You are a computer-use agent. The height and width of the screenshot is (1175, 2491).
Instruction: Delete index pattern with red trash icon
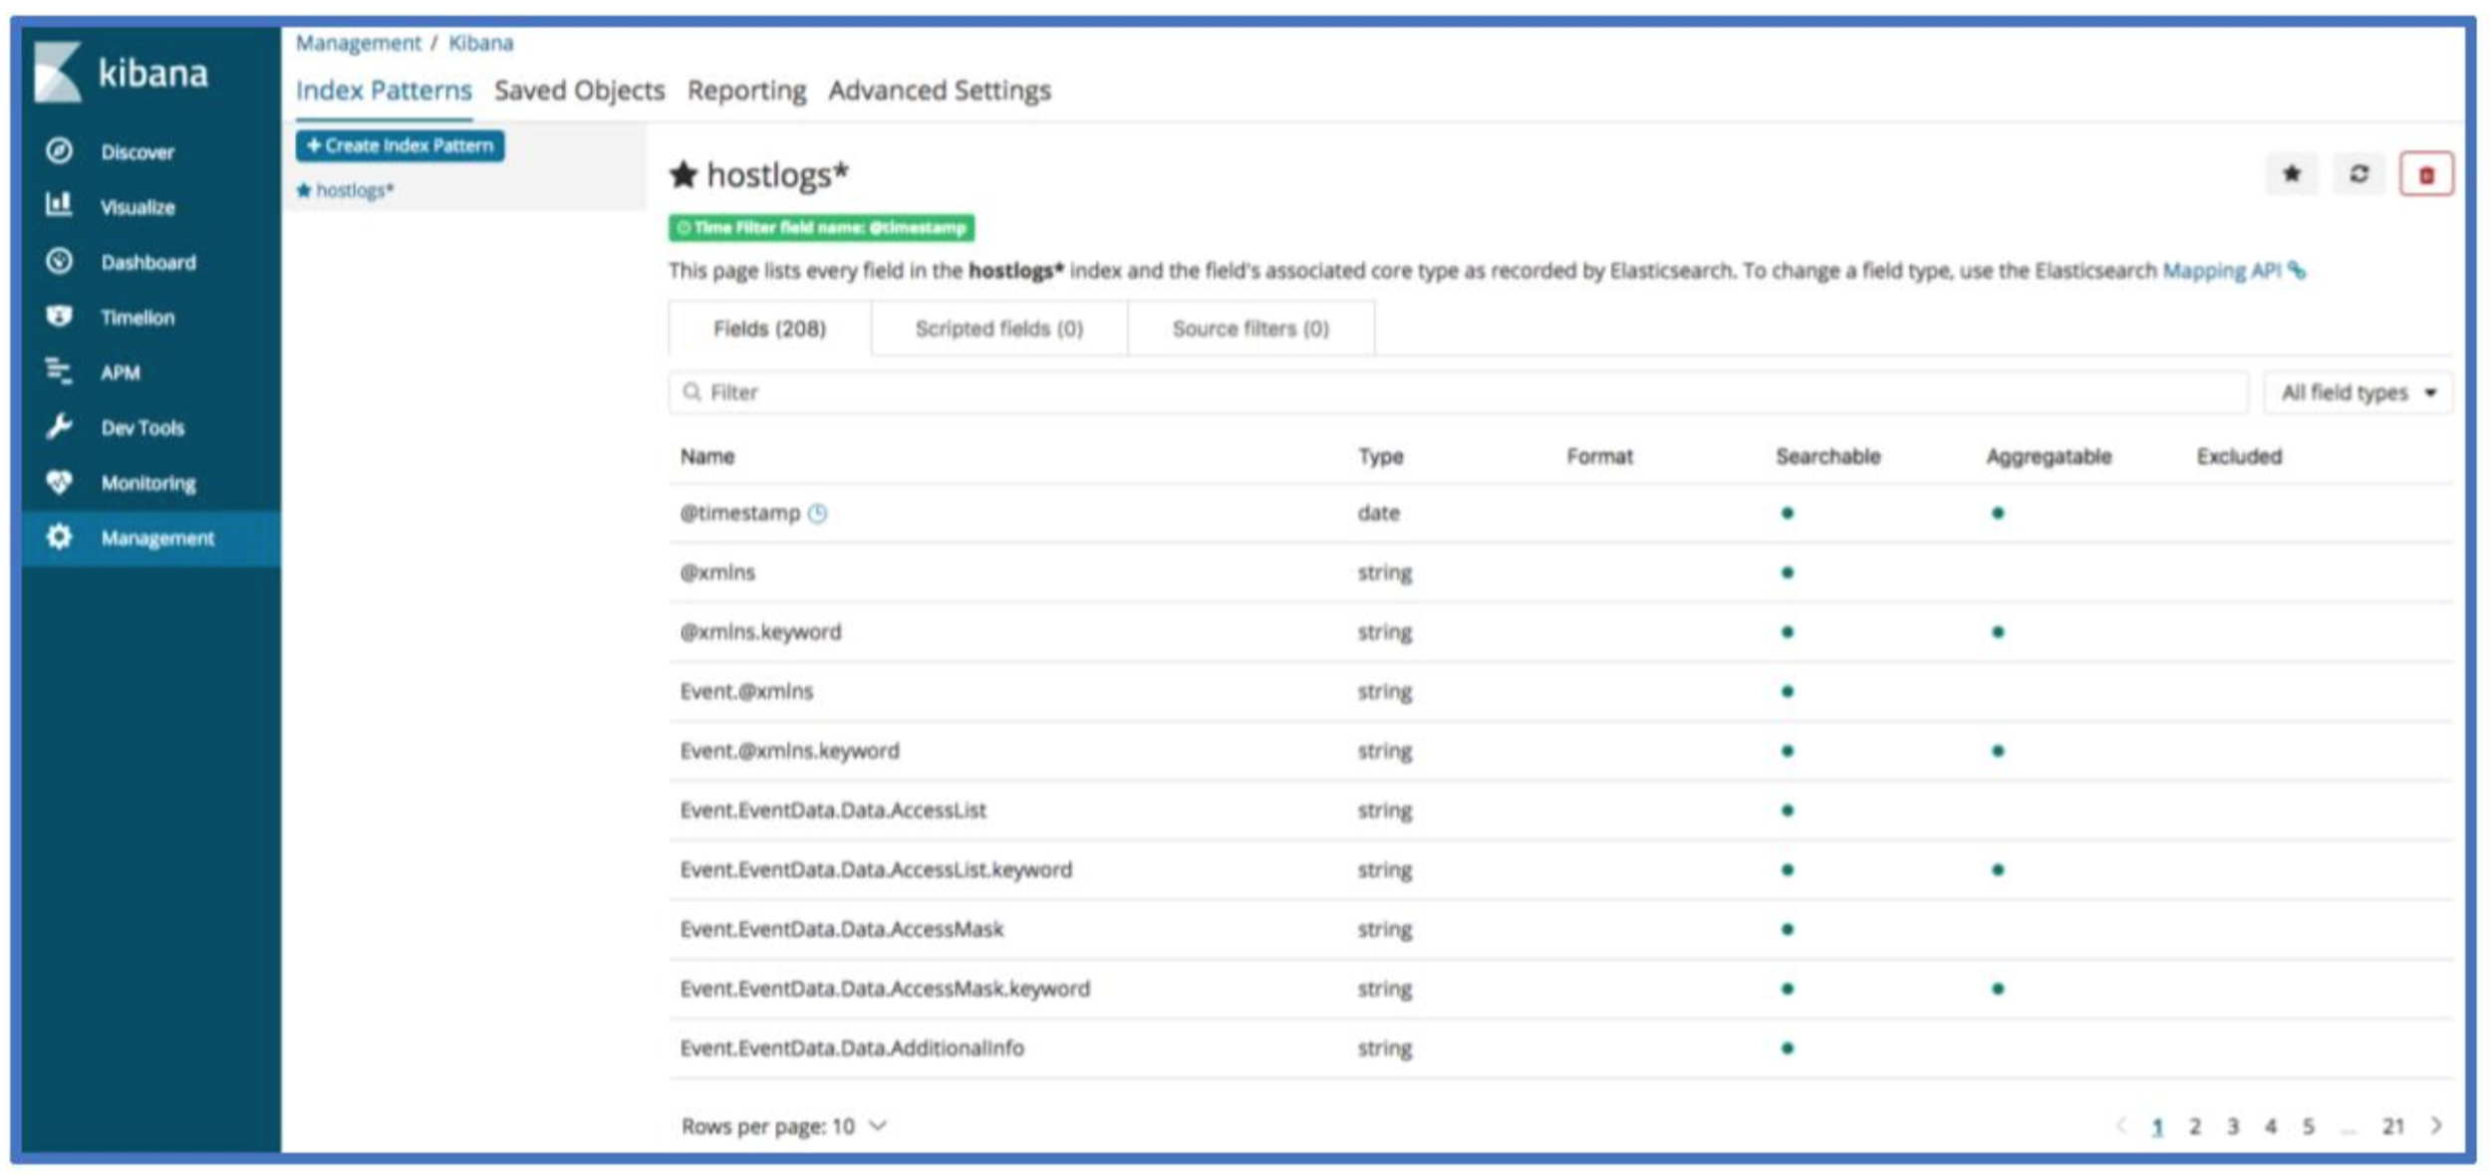point(2425,174)
